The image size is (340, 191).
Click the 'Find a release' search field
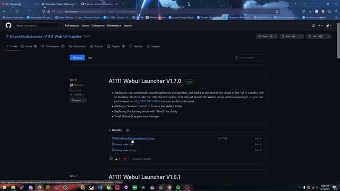[250, 58]
